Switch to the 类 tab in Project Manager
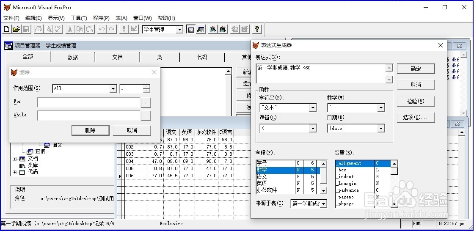Viewport: 474px width, 231px height. (x=160, y=57)
